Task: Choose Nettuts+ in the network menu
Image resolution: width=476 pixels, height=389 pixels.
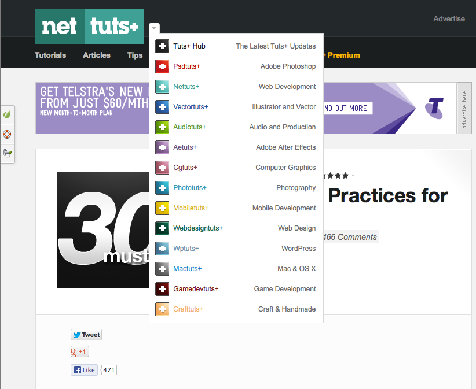Action: (x=186, y=87)
